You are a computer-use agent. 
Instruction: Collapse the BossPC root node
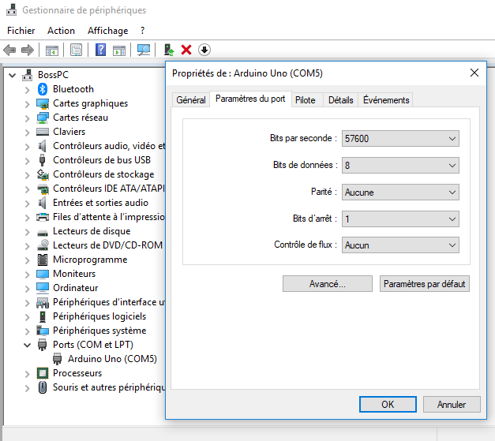click(13, 76)
